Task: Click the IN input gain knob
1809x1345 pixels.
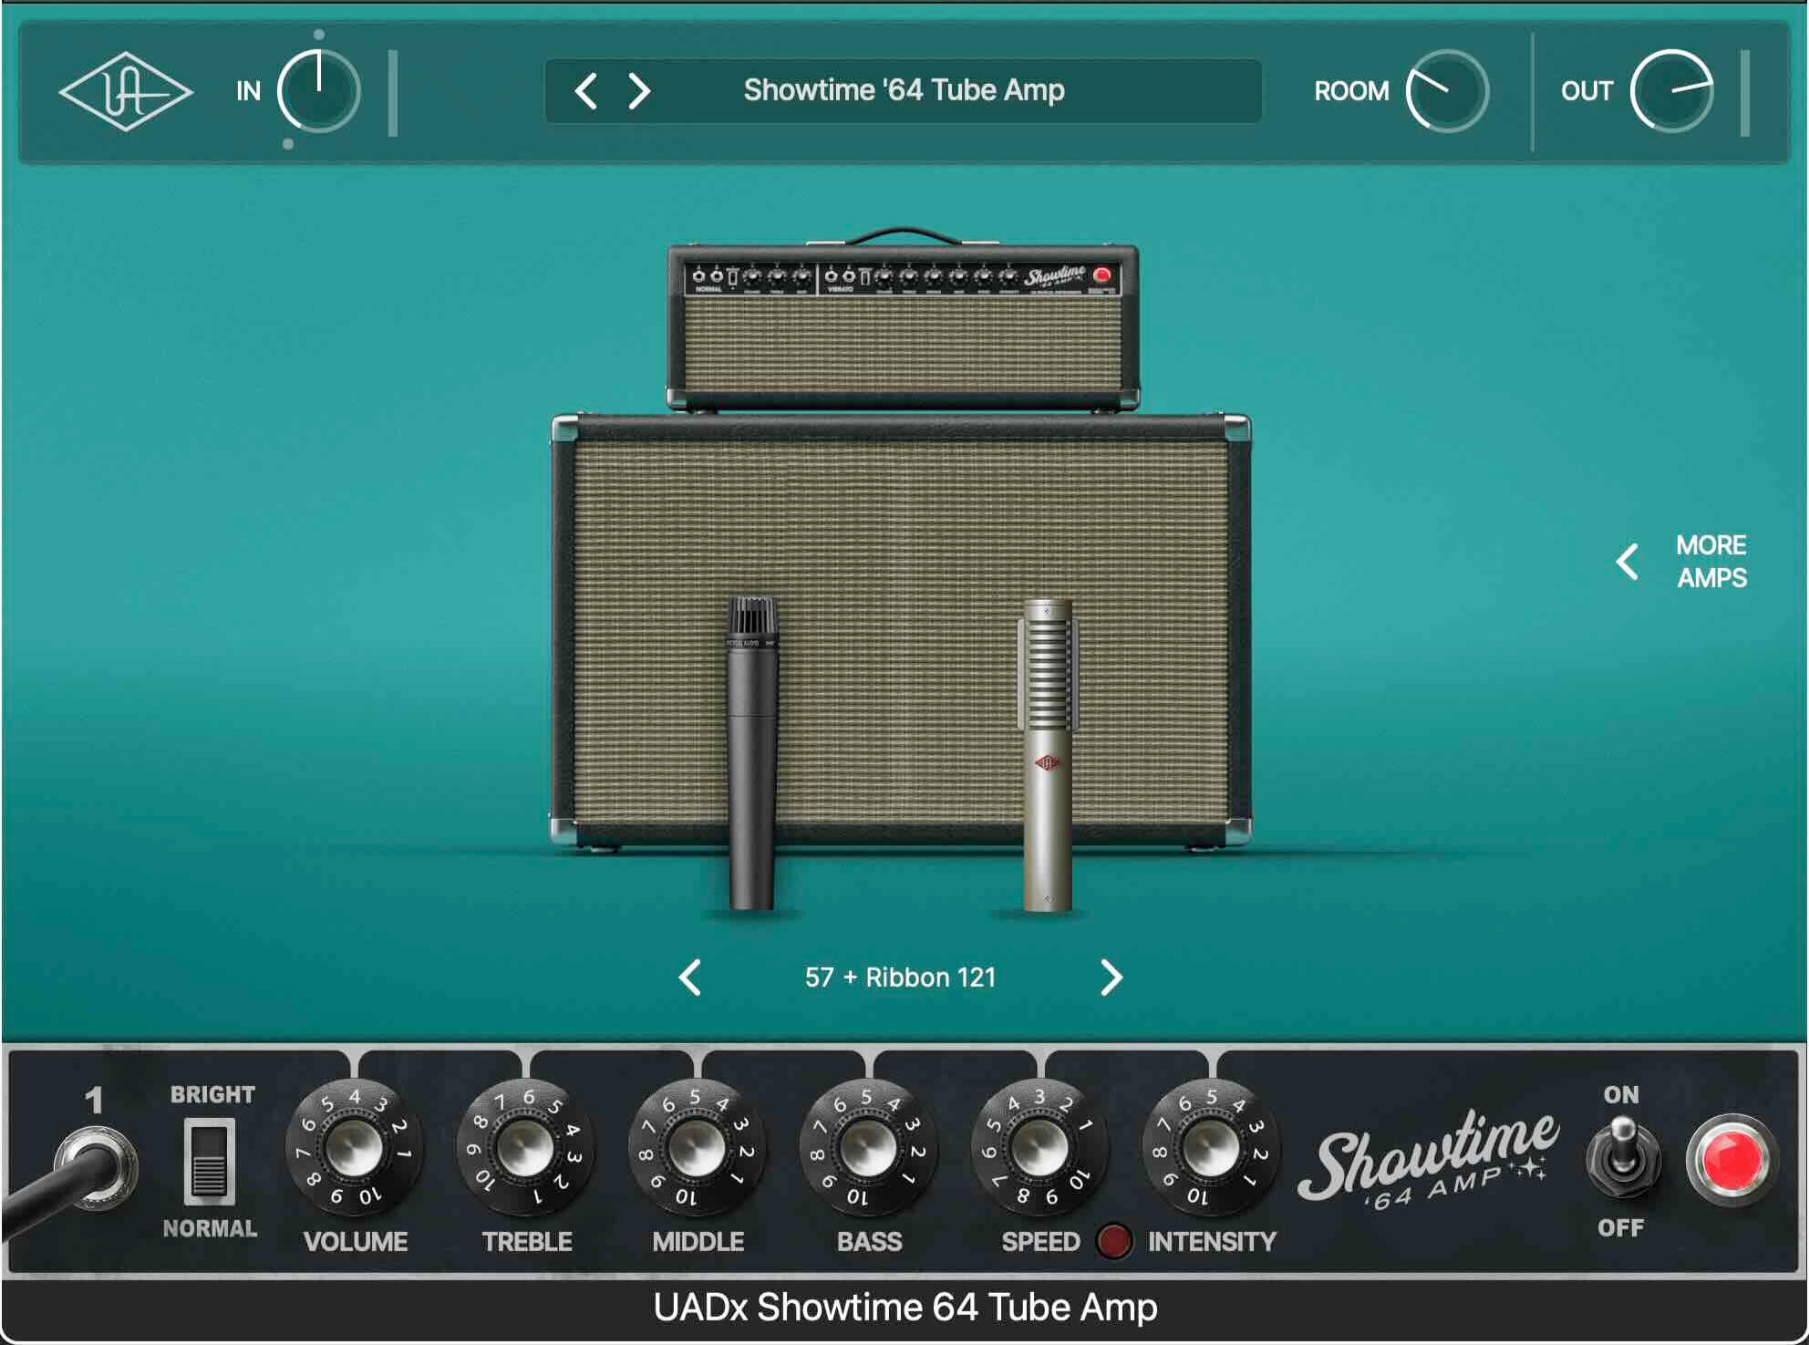Action: pos(318,91)
